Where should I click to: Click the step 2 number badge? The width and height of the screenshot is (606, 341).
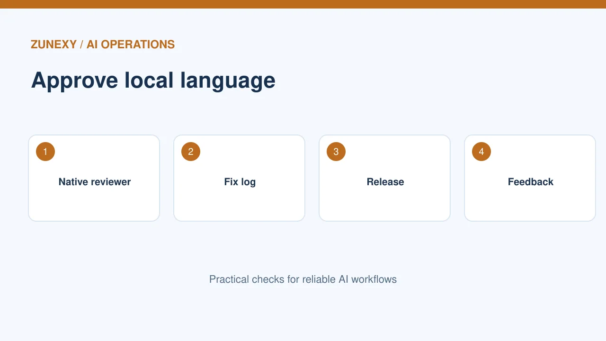191,152
